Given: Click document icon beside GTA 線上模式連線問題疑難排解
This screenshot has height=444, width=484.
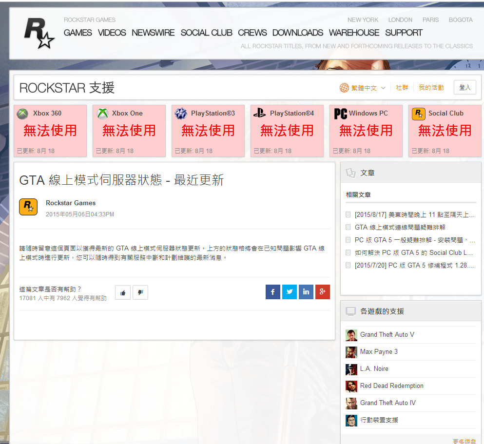Looking at the screenshot, I should (x=348, y=227).
